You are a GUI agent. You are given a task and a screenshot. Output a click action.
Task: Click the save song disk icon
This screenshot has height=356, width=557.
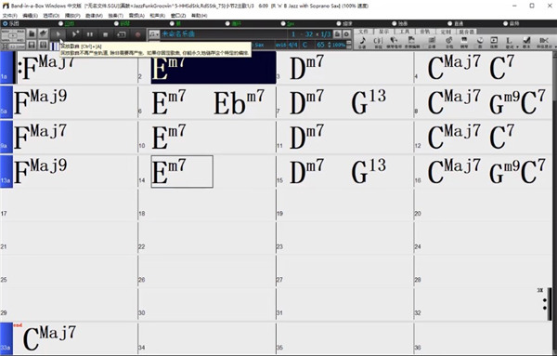pos(32,45)
